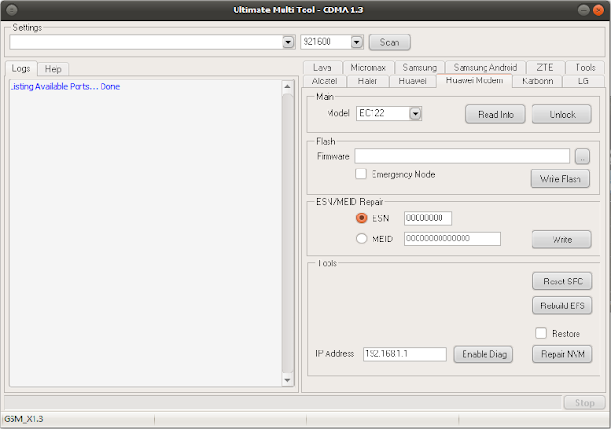Screen dimensions: 611x429
Task: Switch to the Logs tab
Action: (21, 69)
